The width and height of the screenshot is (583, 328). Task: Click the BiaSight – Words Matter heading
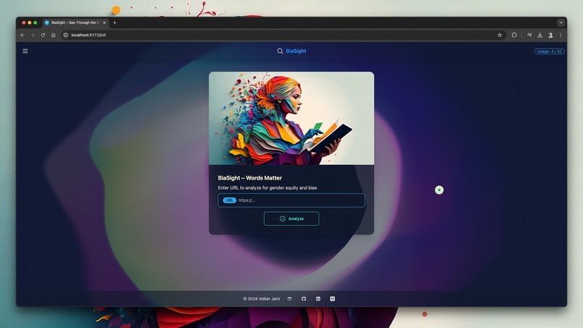(x=250, y=178)
